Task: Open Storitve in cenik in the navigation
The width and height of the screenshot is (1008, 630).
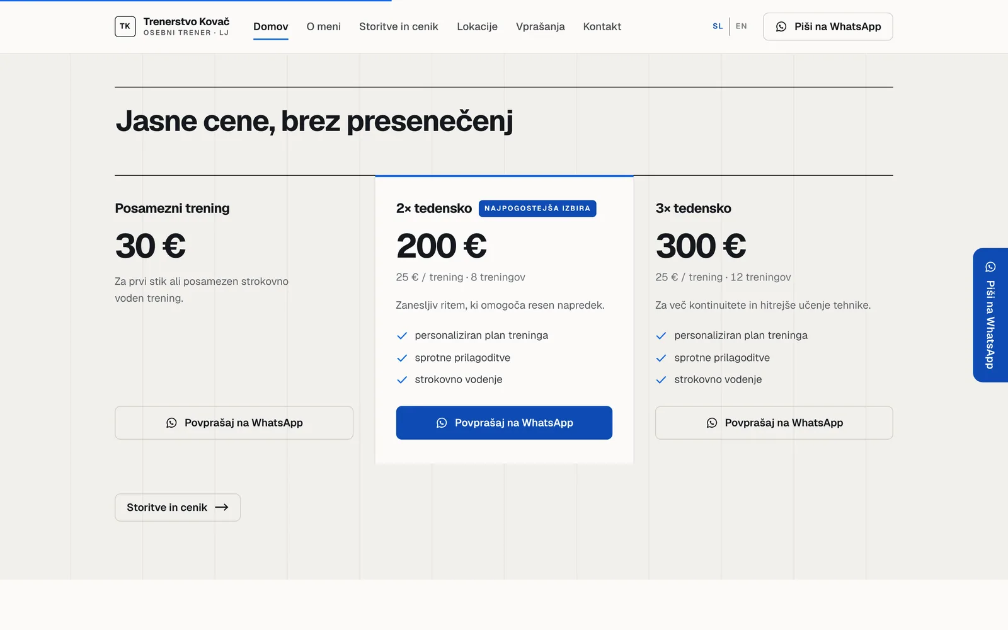Action: pyautogui.click(x=399, y=26)
